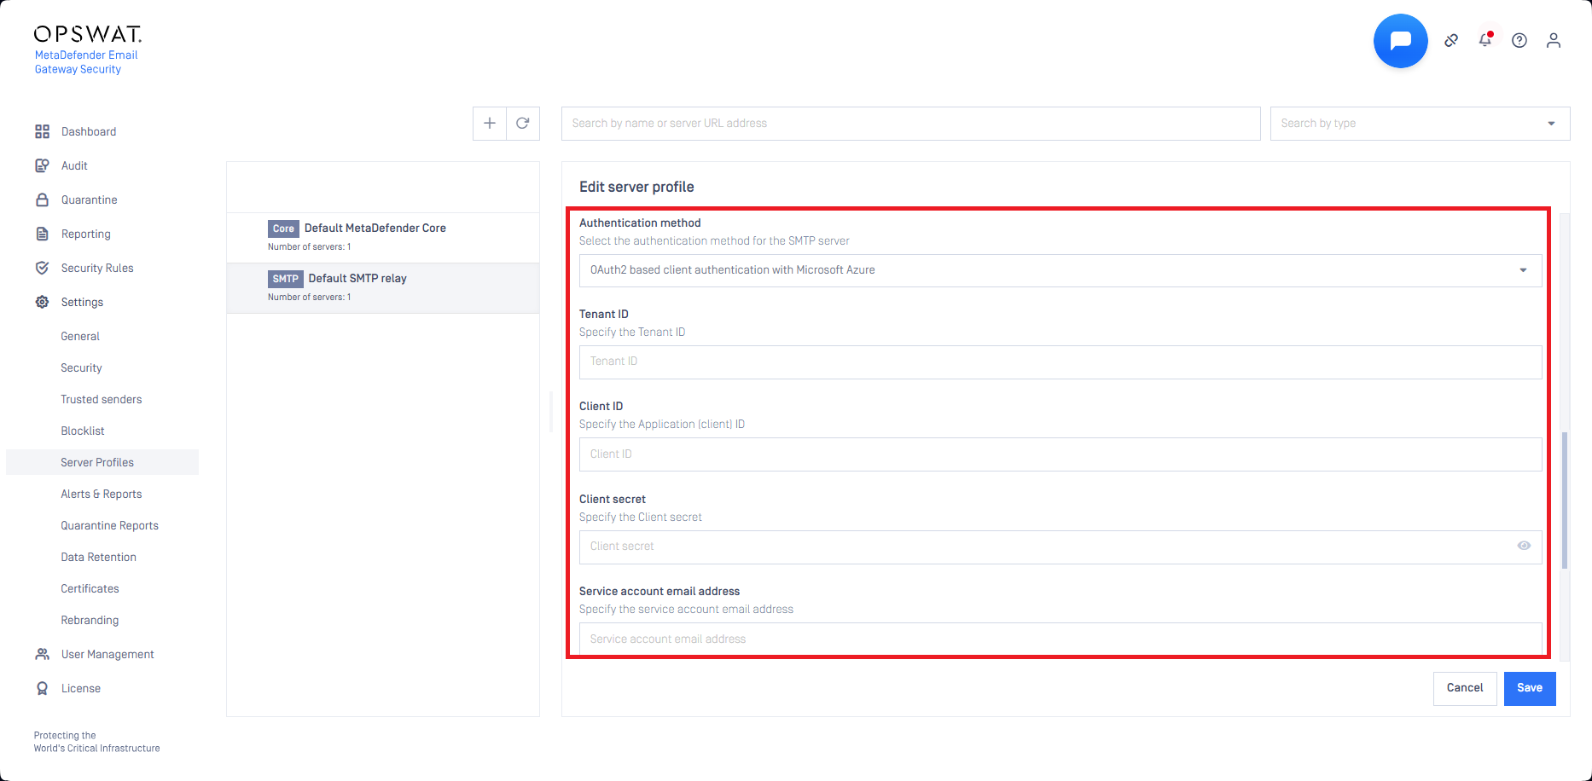Refresh the server profiles list
Screen dimensions: 1592x781
point(523,124)
